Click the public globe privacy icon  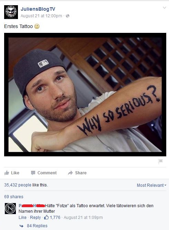click(x=68, y=16)
